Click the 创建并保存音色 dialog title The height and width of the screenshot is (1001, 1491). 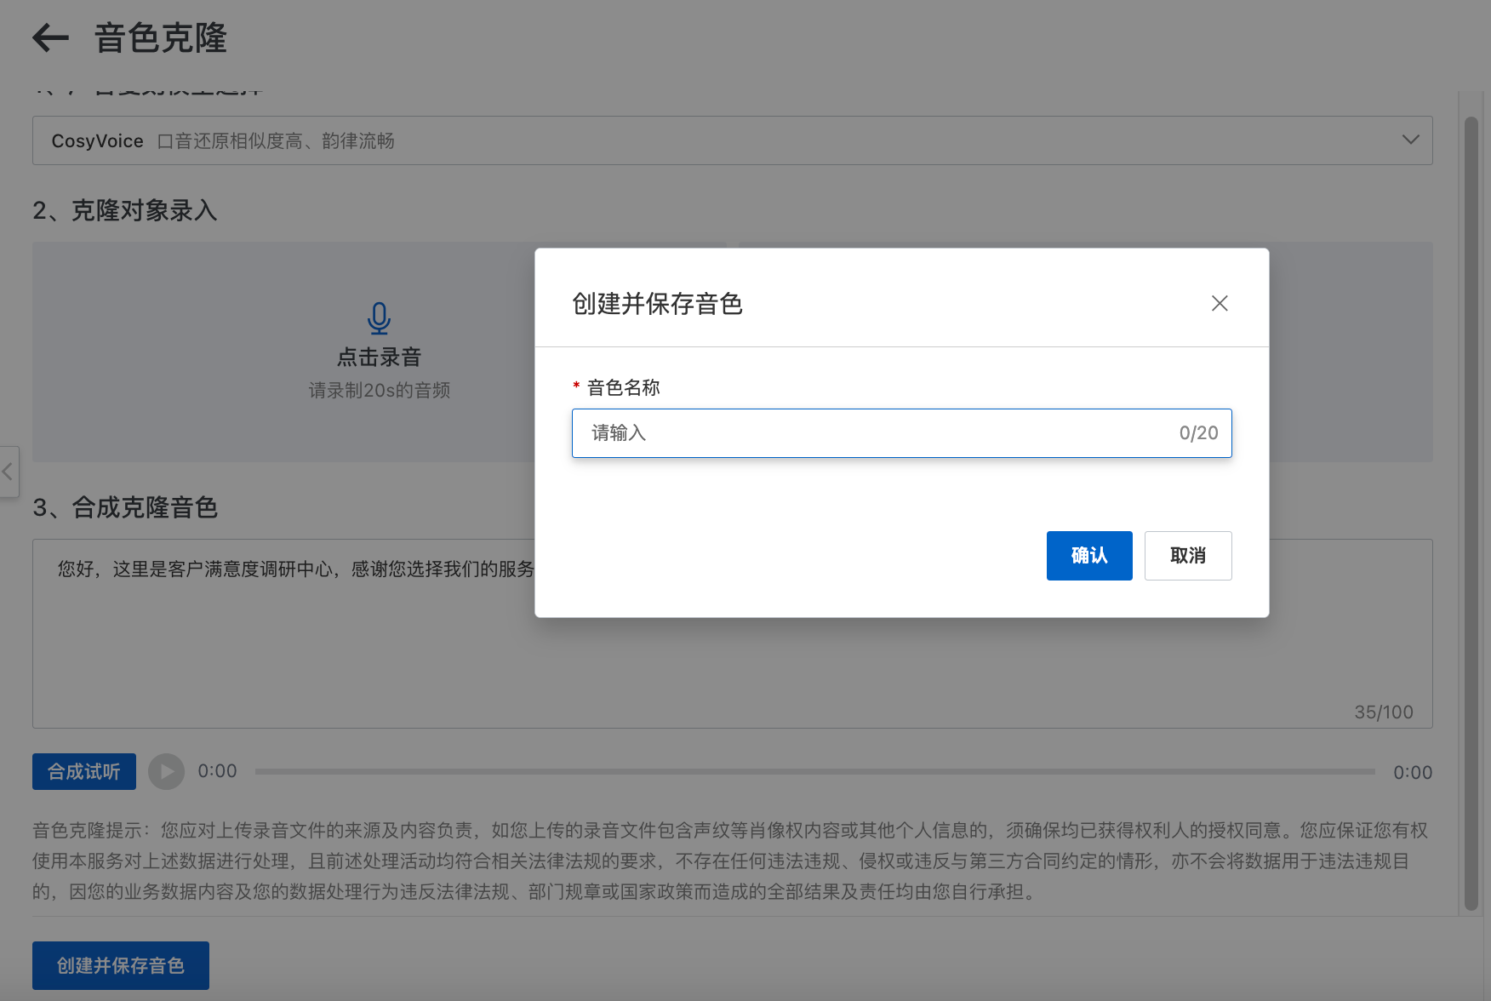(657, 304)
